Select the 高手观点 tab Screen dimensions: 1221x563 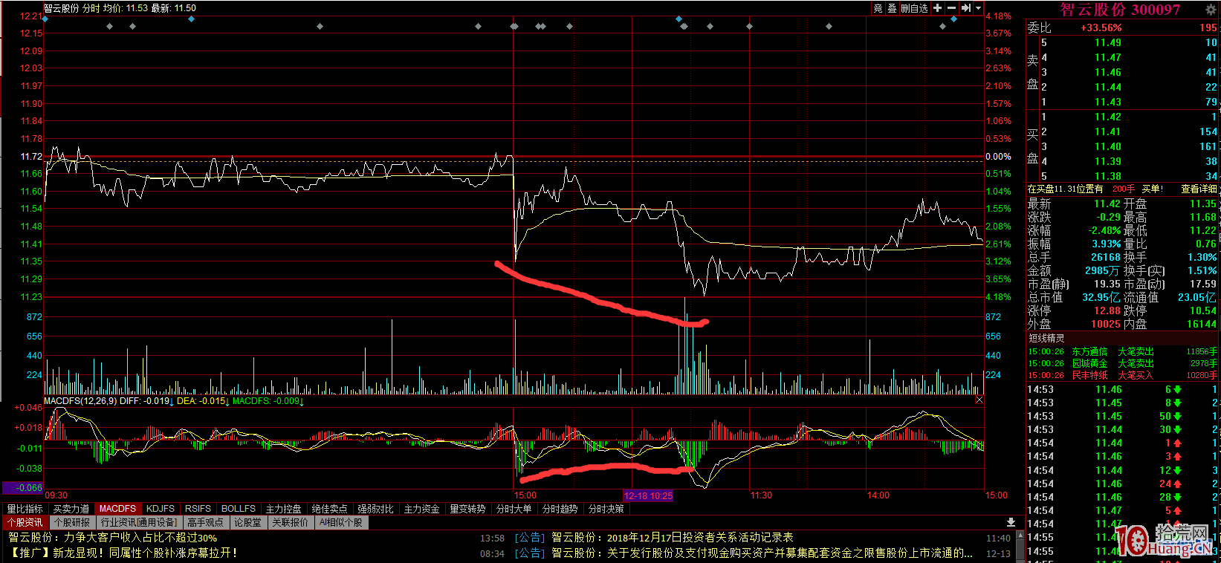(205, 523)
